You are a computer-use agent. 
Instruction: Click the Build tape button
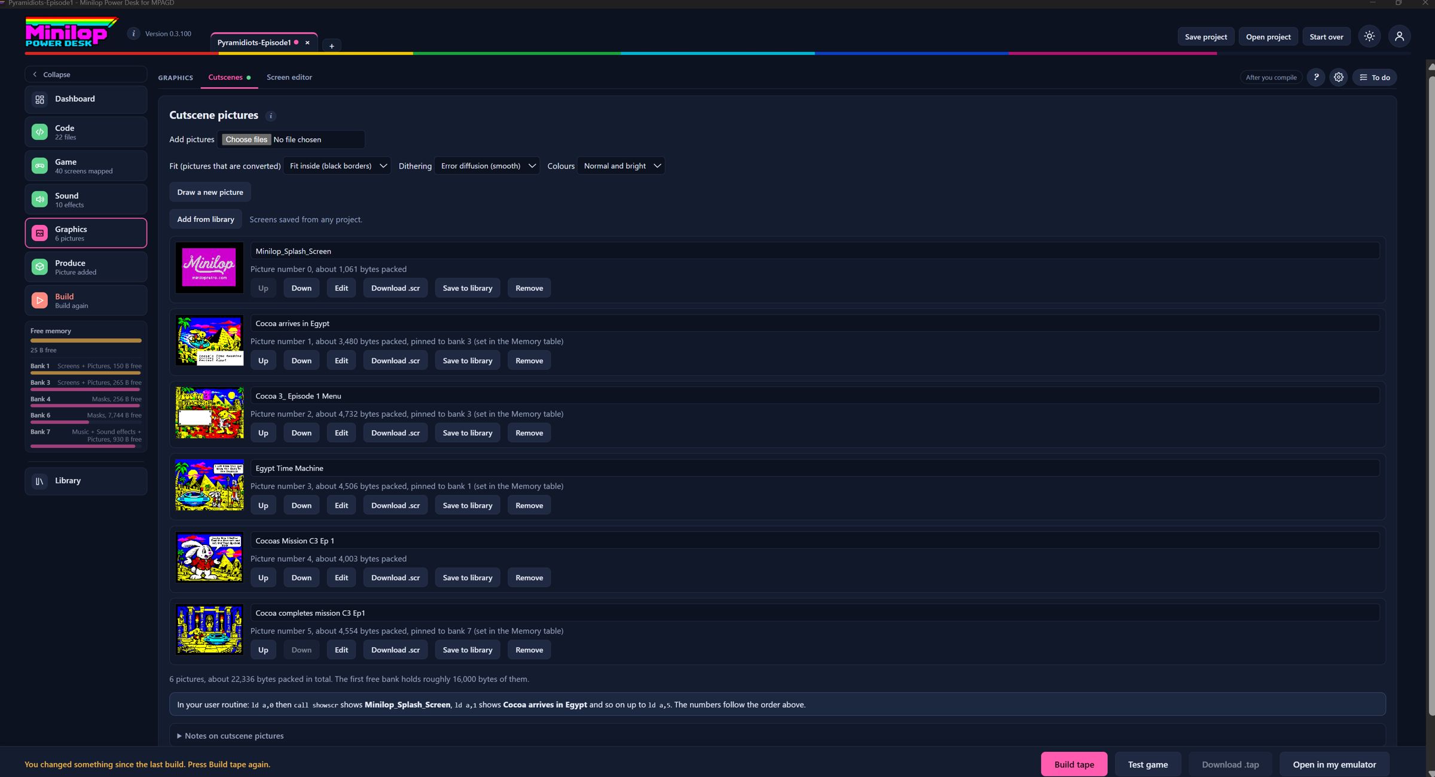click(x=1074, y=764)
